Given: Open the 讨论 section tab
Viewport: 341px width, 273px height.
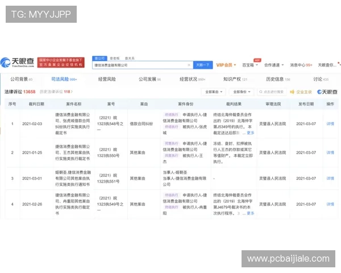Looking at the screenshot, I should click(x=321, y=79).
